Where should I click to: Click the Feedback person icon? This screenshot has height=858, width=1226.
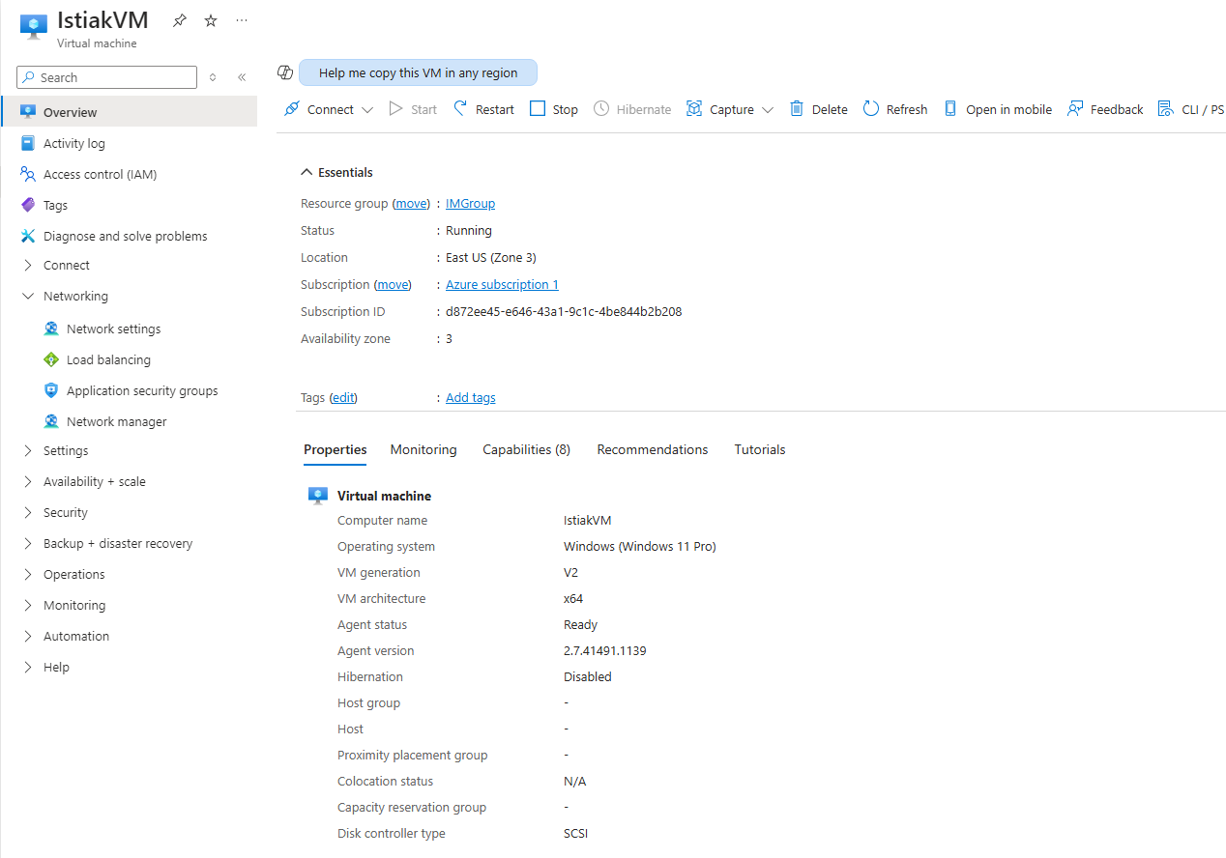1074,109
